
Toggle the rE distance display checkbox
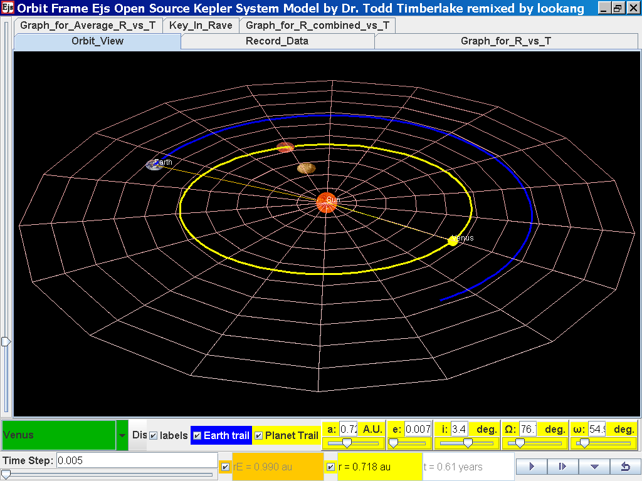click(225, 467)
